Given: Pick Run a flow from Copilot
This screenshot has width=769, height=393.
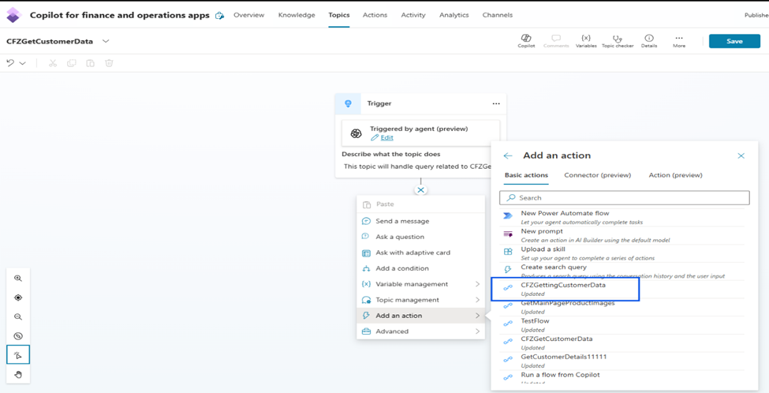Looking at the screenshot, I should (622, 378).
